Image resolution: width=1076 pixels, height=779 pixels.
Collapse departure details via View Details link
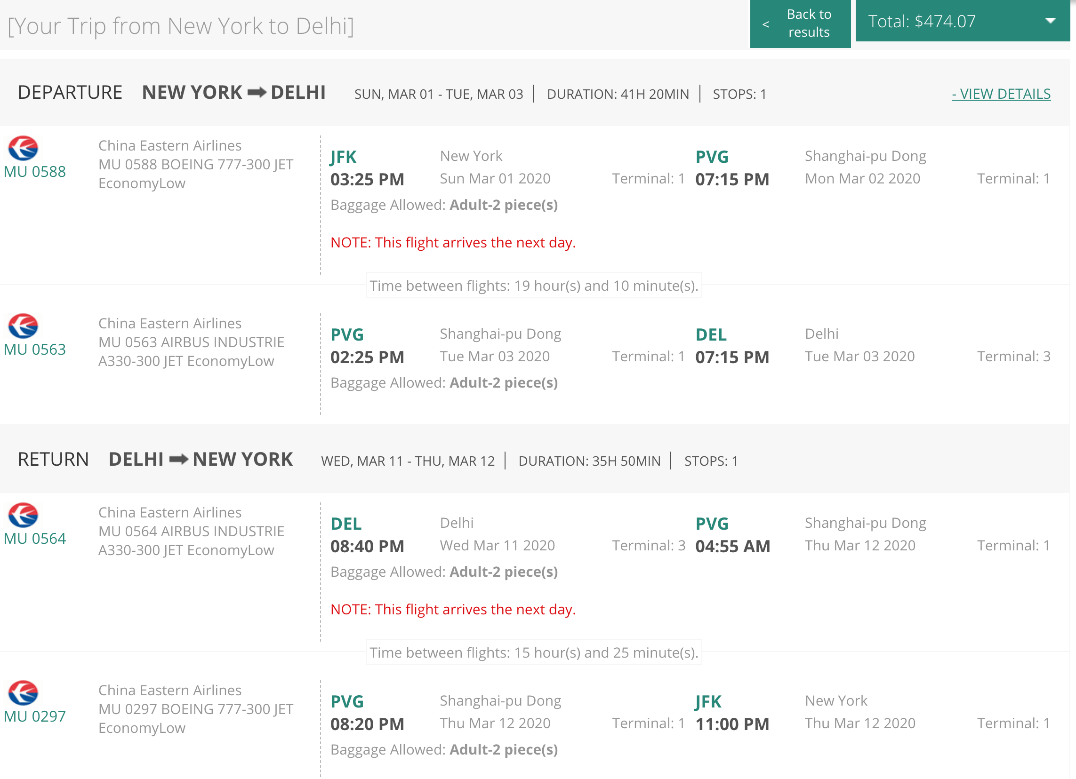tap(1001, 94)
